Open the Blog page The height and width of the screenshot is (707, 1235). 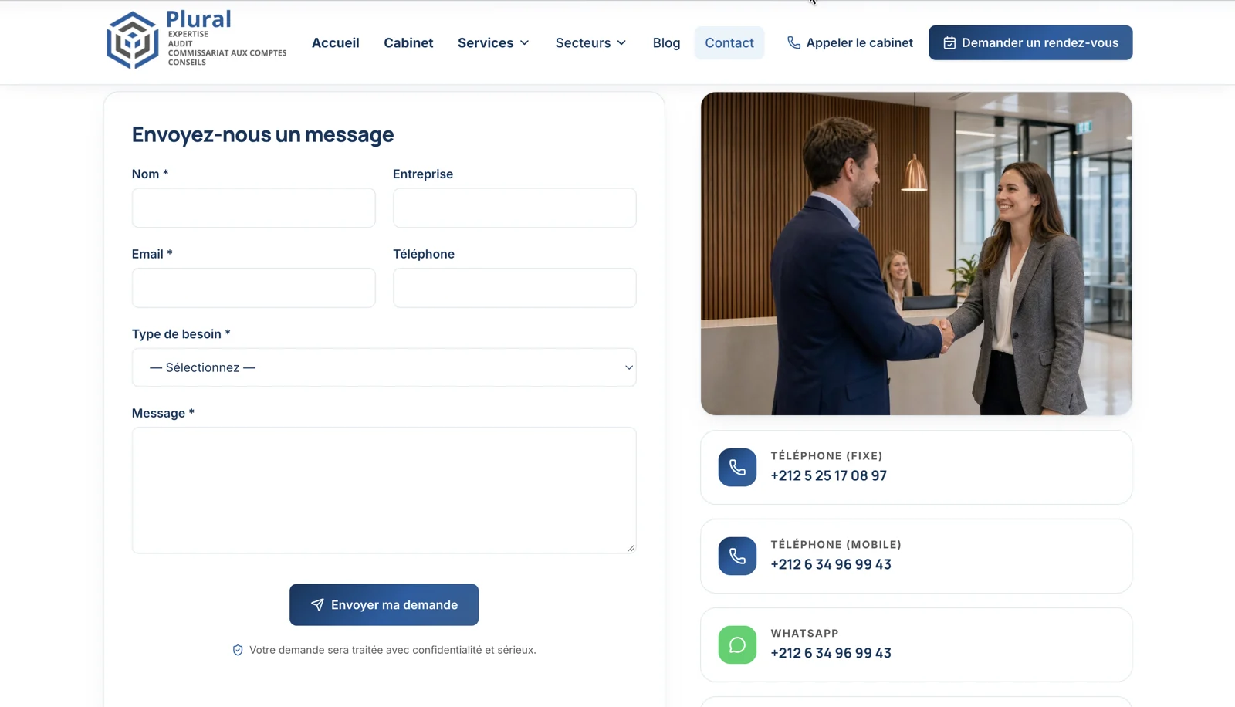[x=666, y=42]
